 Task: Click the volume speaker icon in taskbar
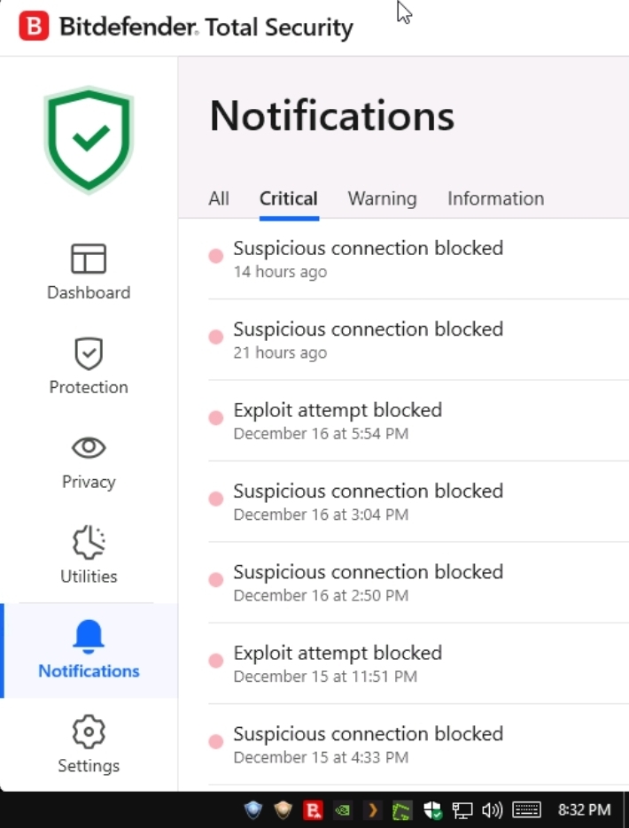click(x=492, y=809)
